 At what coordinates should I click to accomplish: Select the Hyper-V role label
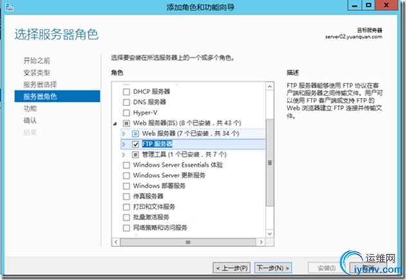(x=145, y=113)
